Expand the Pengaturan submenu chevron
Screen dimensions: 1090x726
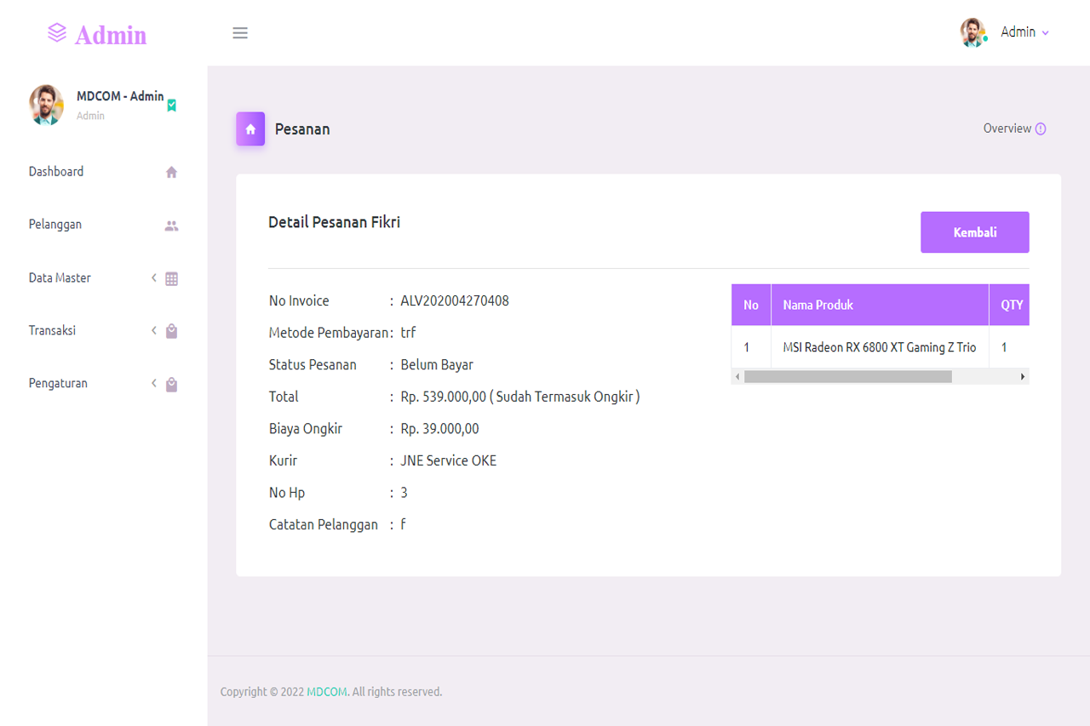154,383
